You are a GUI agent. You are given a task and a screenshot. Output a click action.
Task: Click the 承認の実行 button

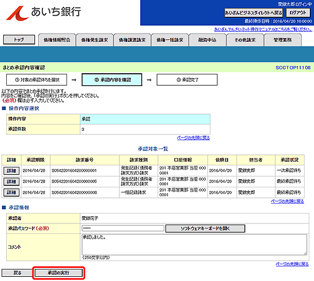click(x=59, y=273)
